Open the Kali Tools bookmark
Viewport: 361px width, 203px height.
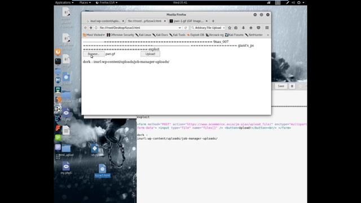click(x=177, y=35)
